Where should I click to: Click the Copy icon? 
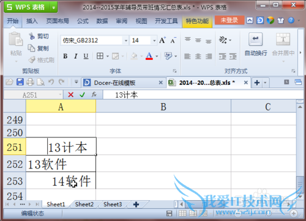pyautogui.click(x=32, y=48)
